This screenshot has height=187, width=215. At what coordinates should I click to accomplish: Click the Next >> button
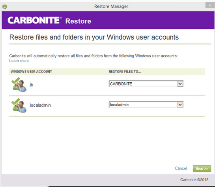click(202, 168)
